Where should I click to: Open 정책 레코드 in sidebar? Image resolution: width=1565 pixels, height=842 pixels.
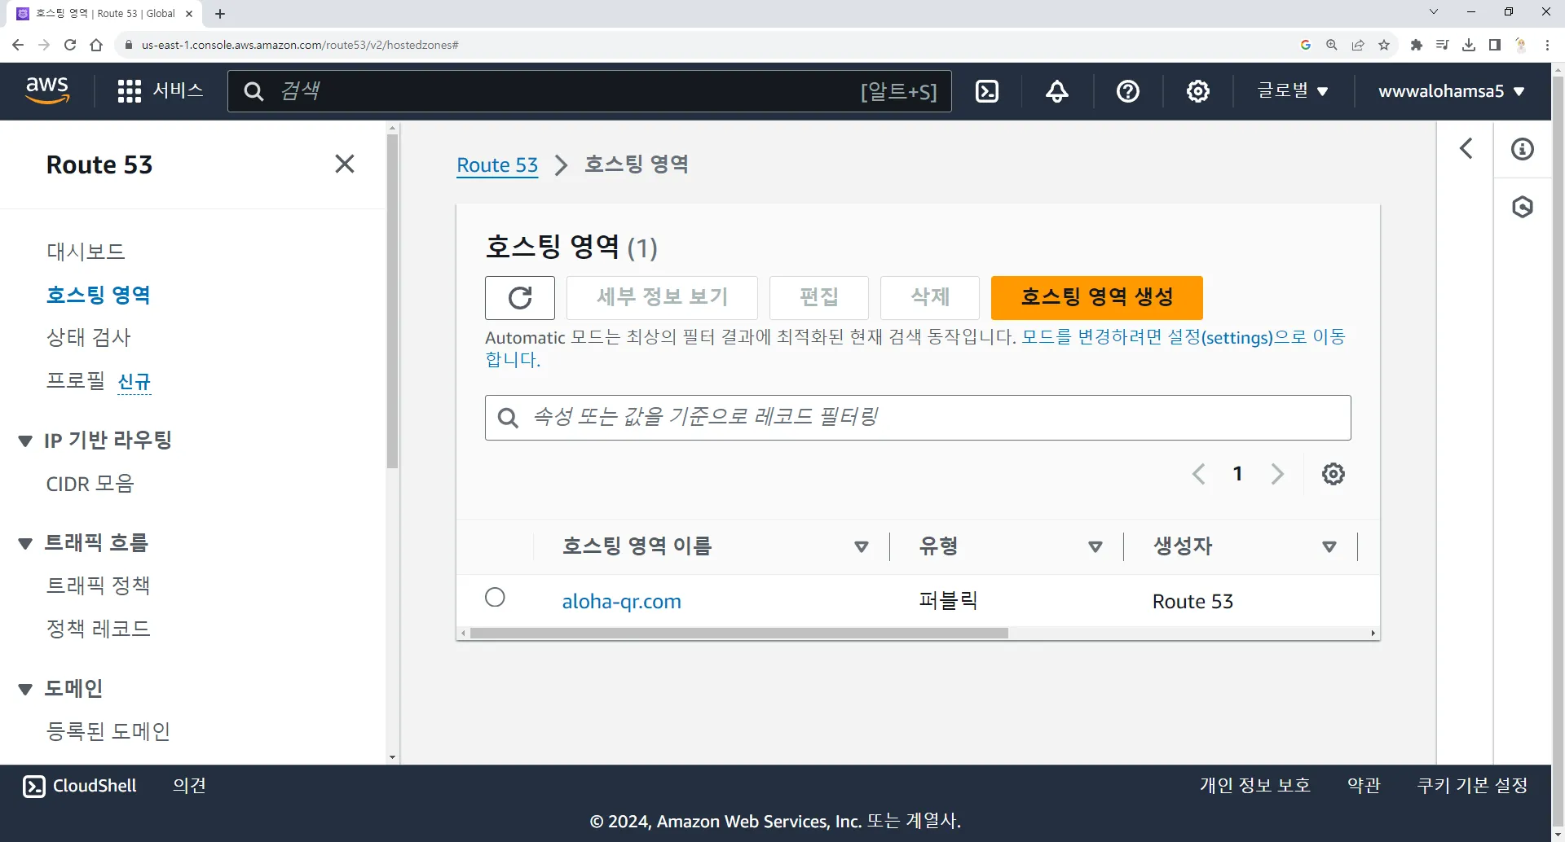coord(99,629)
